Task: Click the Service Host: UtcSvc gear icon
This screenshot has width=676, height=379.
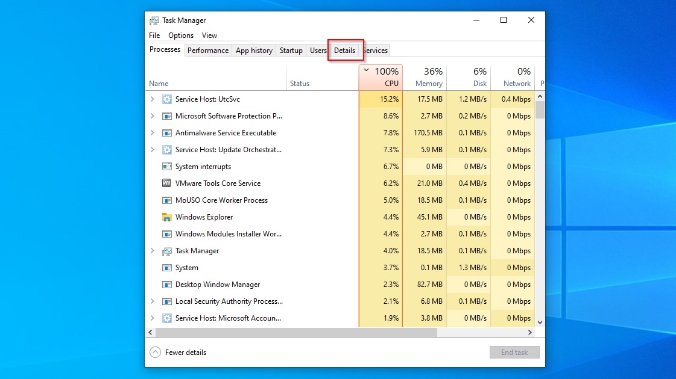Action: click(x=166, y=99)
